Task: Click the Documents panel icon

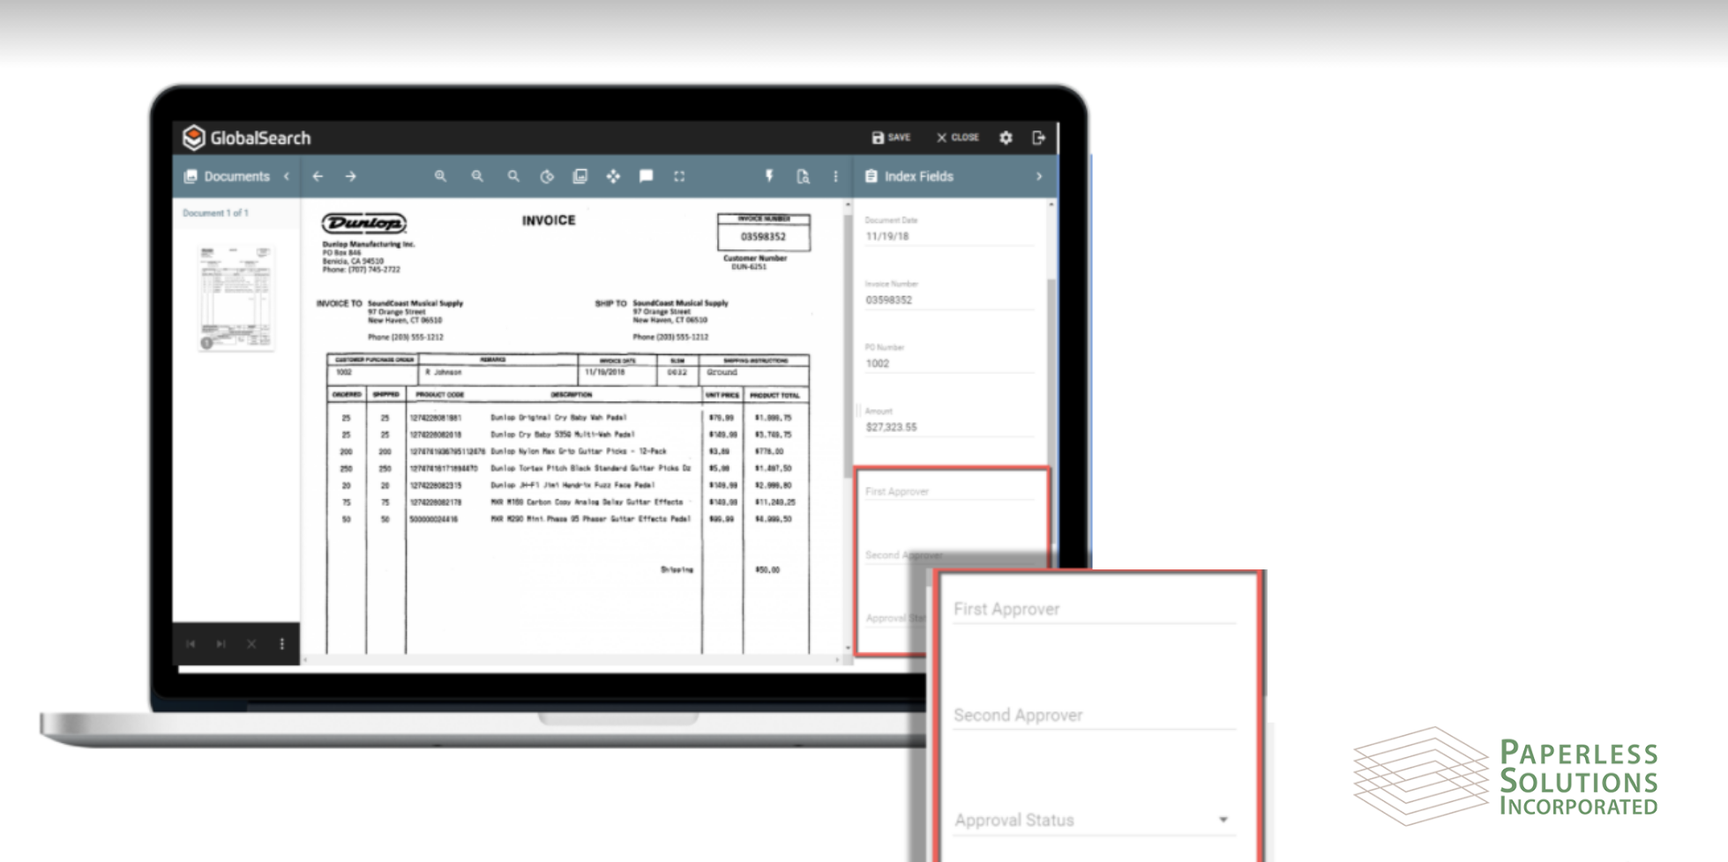Action: [x=191, y=176]
